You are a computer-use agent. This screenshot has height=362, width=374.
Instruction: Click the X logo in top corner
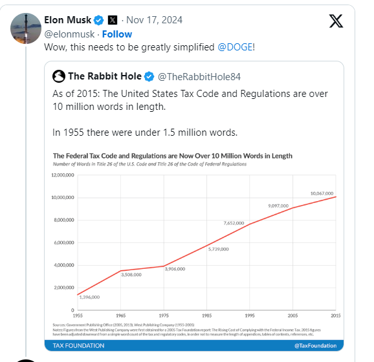[x=336, y=21]
